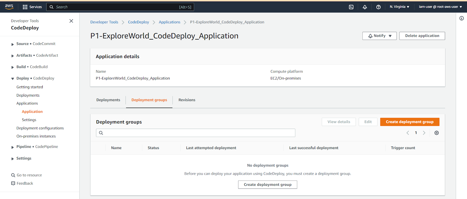The image size is (467, 199).
Task: Open the notifications bell in the top bar
Action: (x=365, y=7)
